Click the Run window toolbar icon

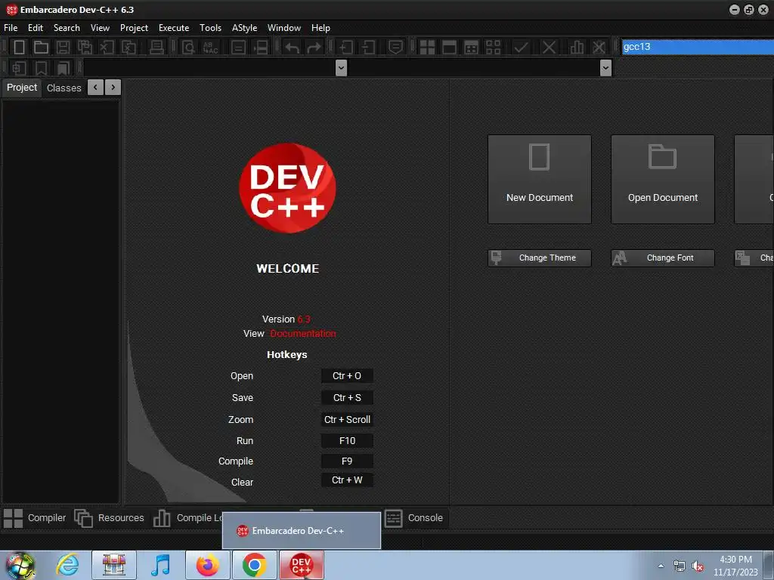click(x=449, y=48)
